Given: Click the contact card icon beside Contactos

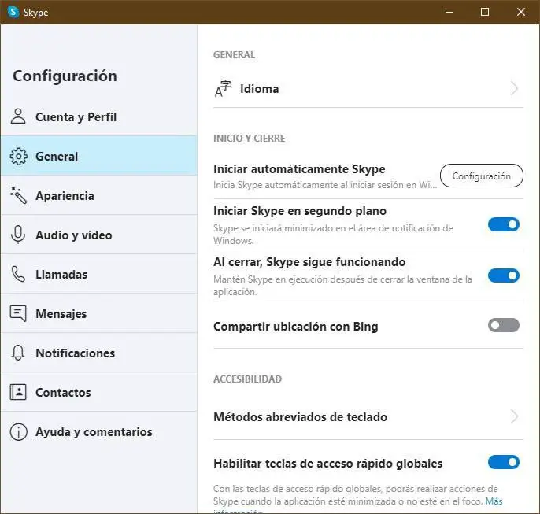Looking at the screenshot, I should pos(18,392).
